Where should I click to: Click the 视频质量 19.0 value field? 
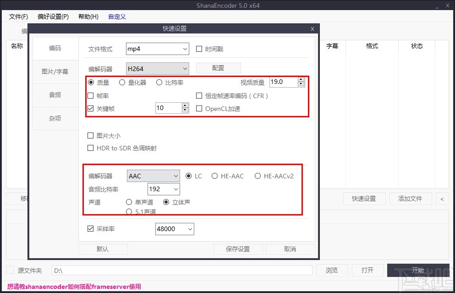[x=284, y=82]
